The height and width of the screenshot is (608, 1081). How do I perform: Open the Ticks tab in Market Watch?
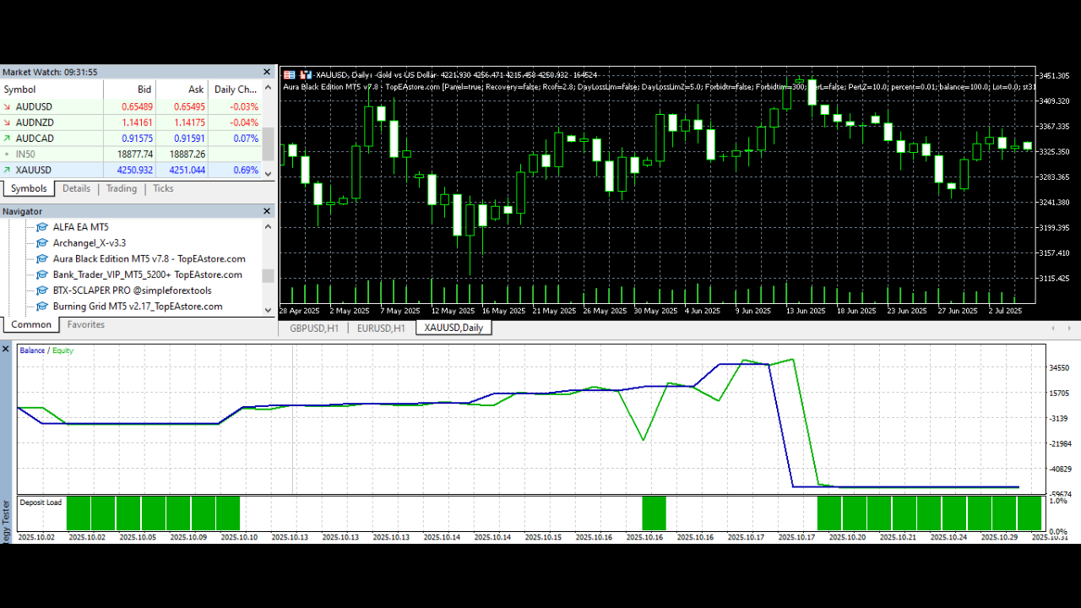tap(163, 189)
